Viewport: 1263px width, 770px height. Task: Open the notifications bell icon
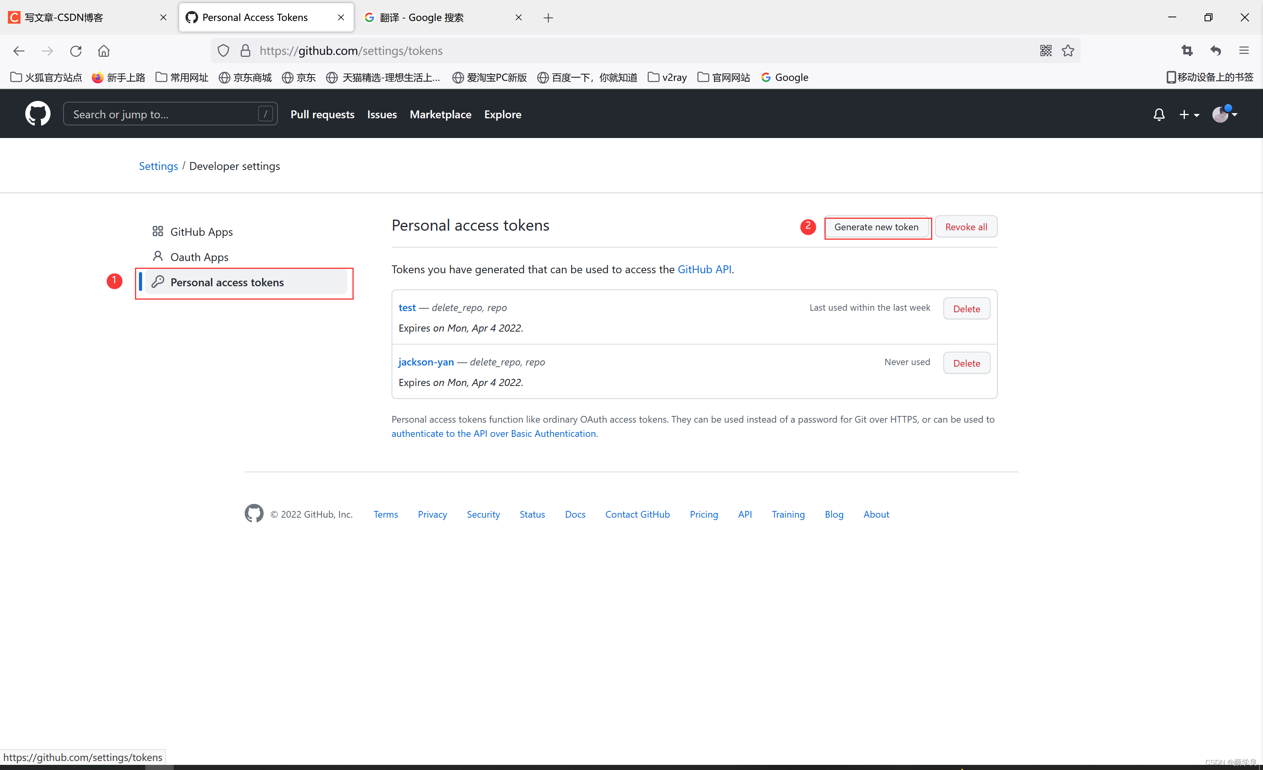coord(1158,114)
